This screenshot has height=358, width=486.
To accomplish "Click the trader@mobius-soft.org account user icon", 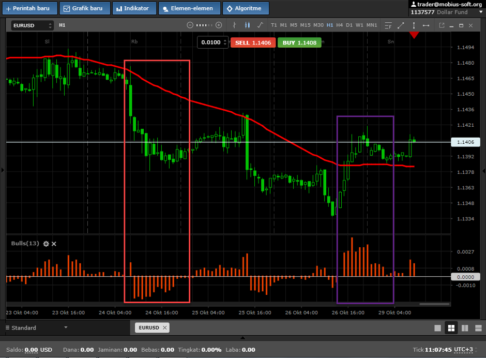I will pyautogui.click(x=414, y=4).
